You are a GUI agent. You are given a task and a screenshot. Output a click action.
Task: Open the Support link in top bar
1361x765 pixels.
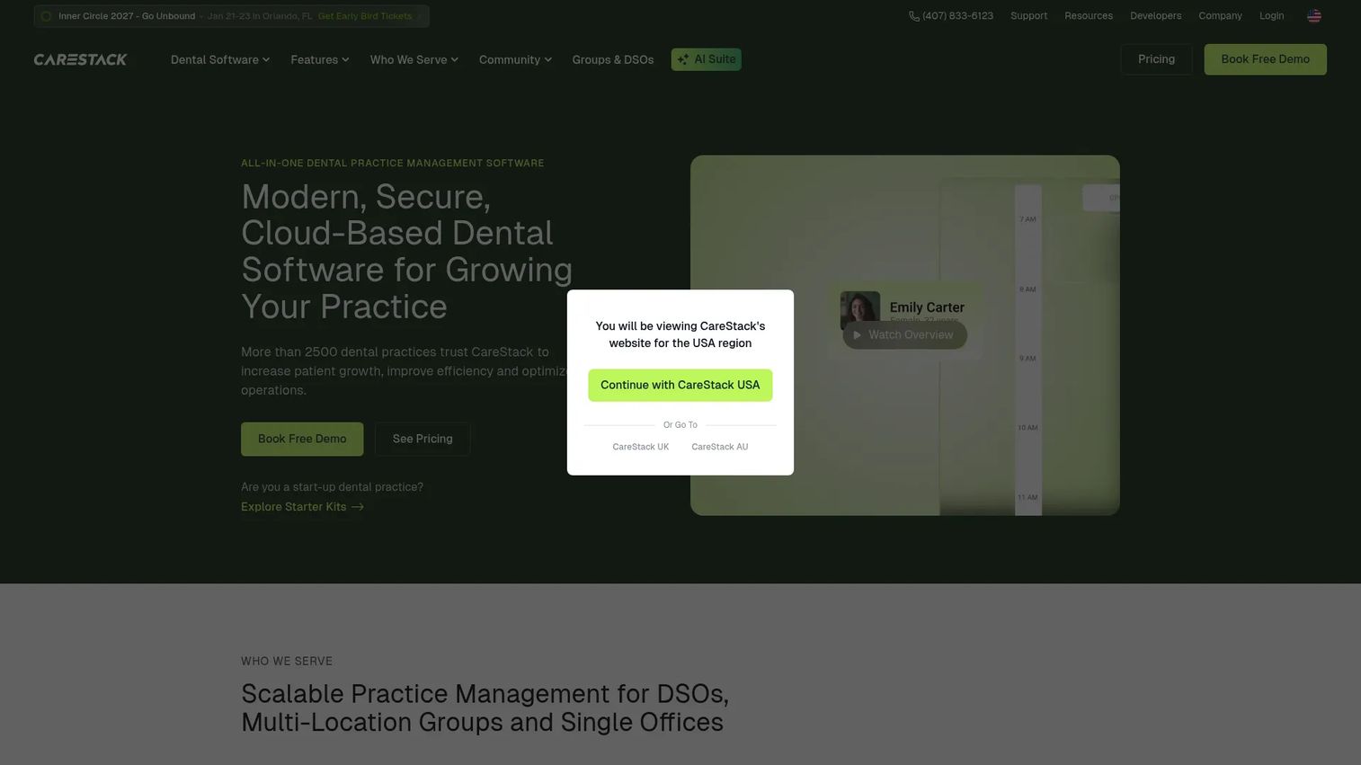[1028, 16]
